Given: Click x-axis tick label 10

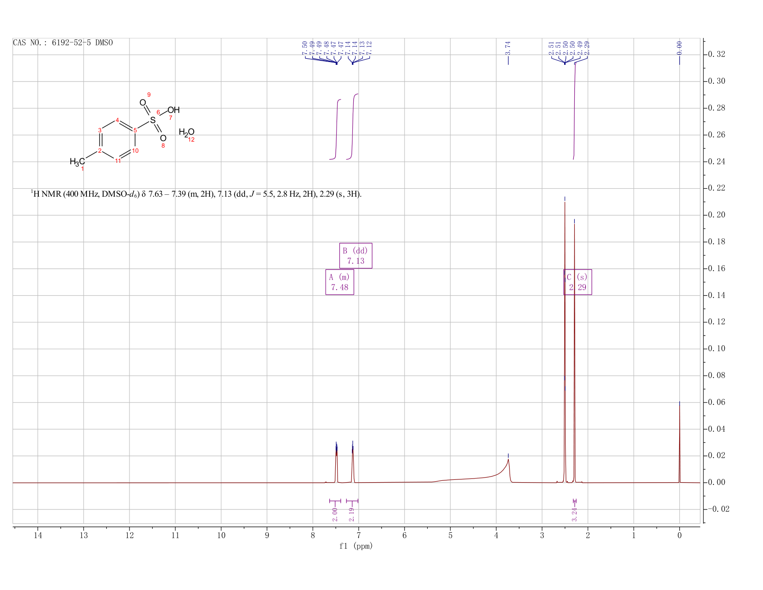Looking at the screenshot, I should 221,535.
